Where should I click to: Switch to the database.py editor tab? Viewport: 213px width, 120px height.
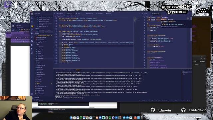coord(90,14)
